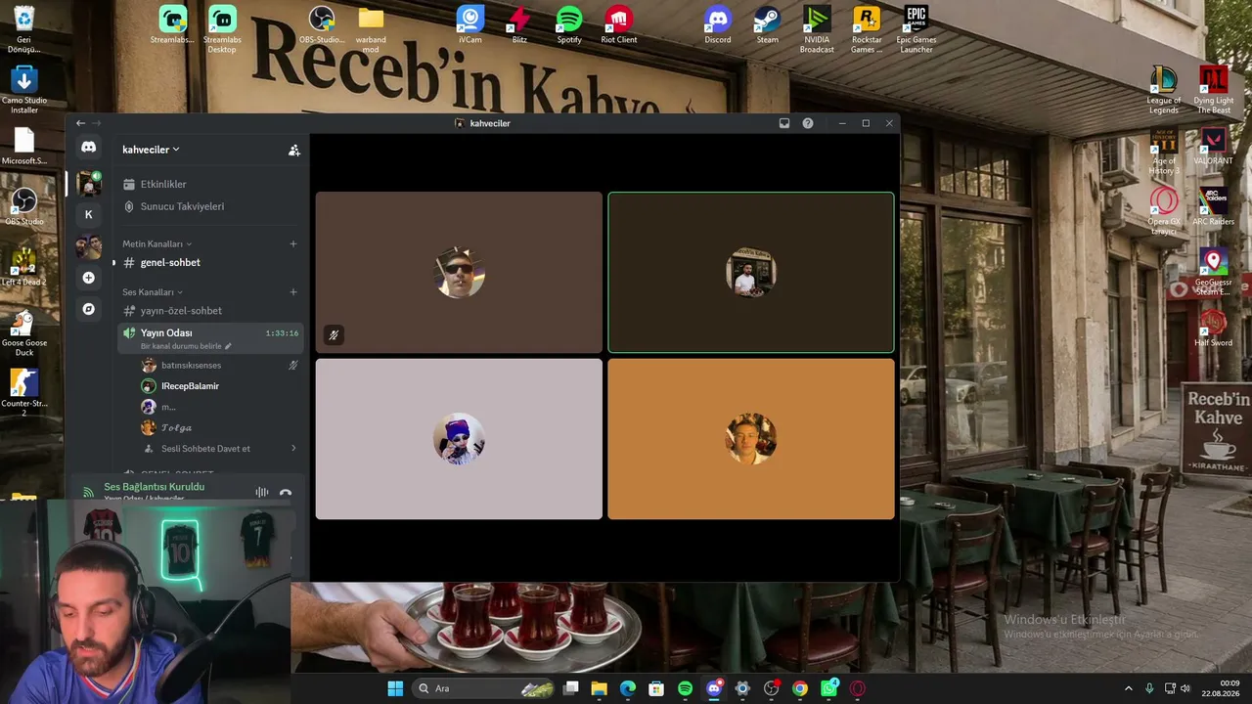Viewport: 1252px width, 704px height.
Task: Open the NVIDIA Broadcast desktop shortcut
Action: 817,29
